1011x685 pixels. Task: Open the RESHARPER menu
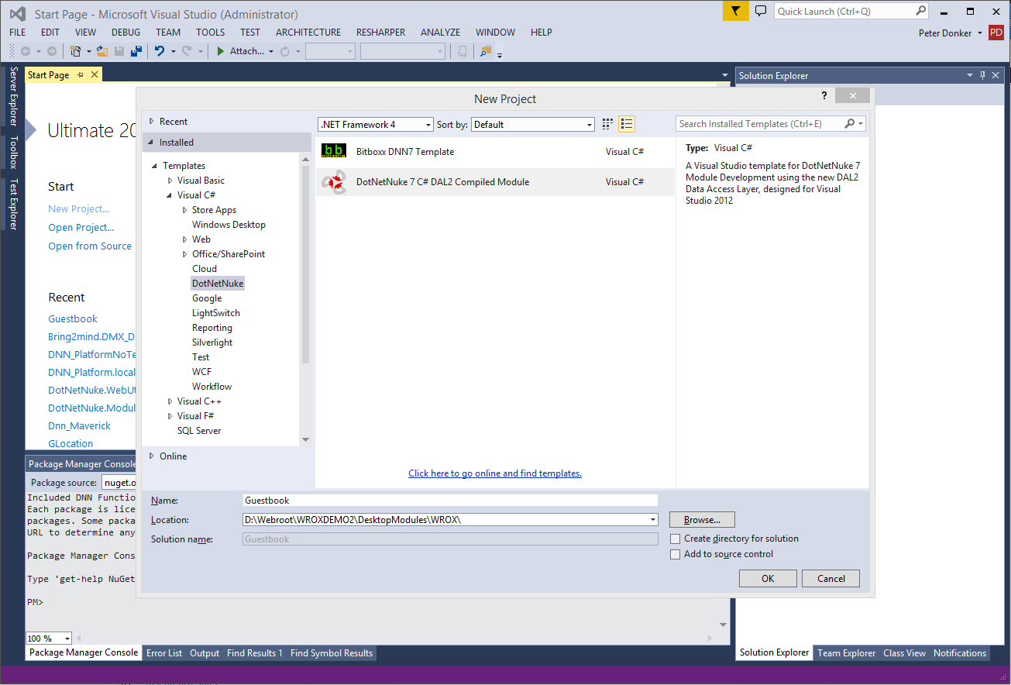381,33
